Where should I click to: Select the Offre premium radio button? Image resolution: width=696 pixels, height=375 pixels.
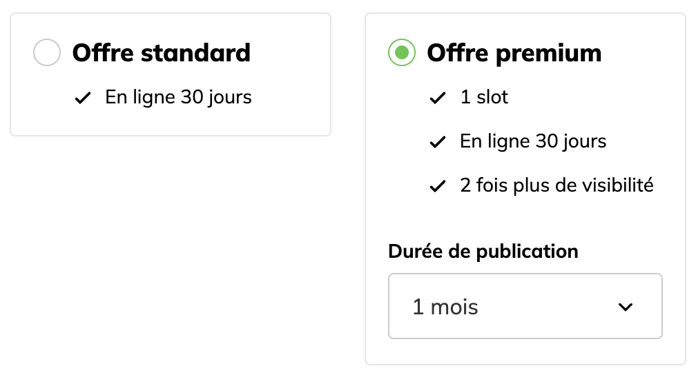(x=402, y=53)
